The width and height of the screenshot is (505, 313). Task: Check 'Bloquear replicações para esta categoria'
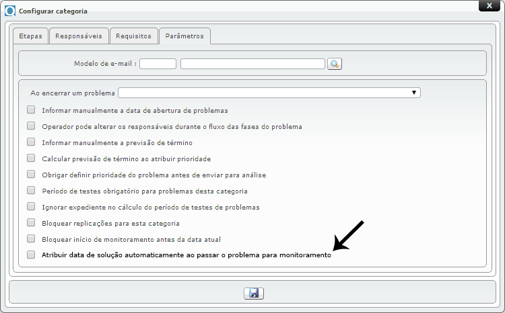[x=31, y=222]
